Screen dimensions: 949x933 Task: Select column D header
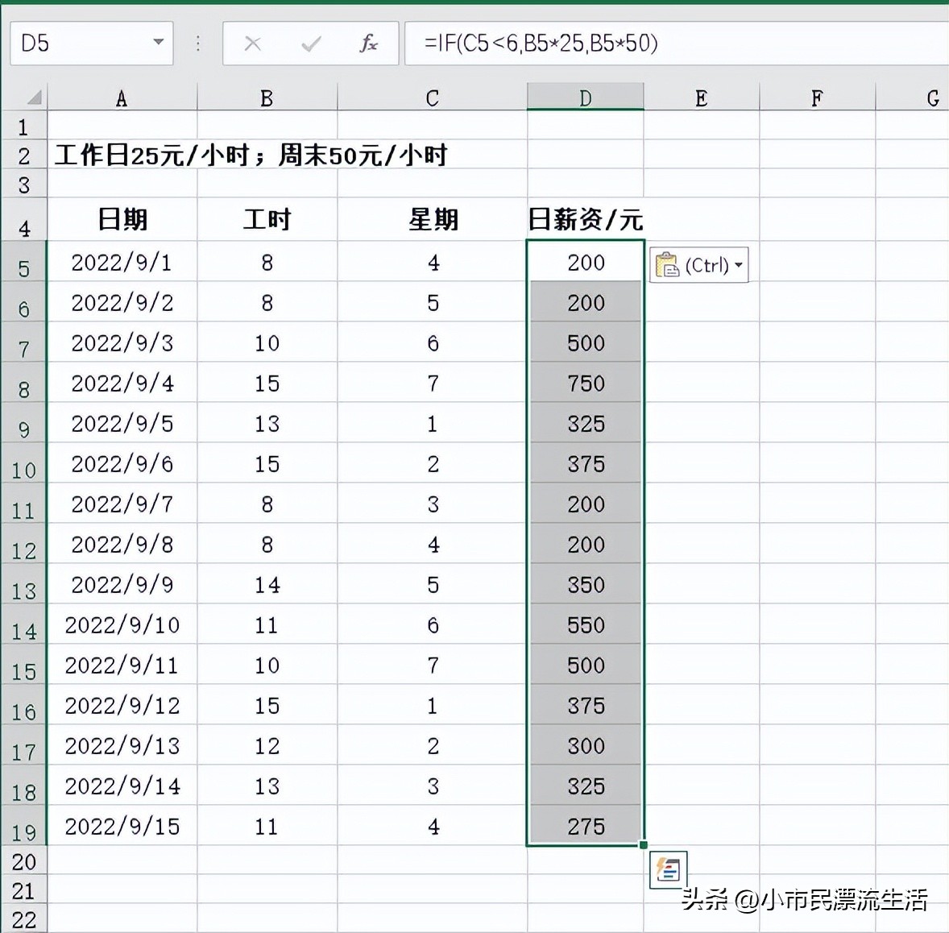point(585,97)
